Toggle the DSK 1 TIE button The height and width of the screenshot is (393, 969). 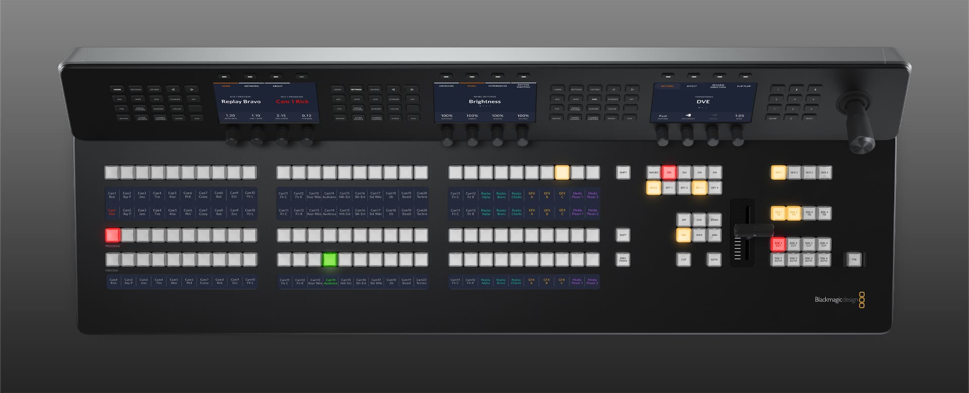[x=778, y=213]
